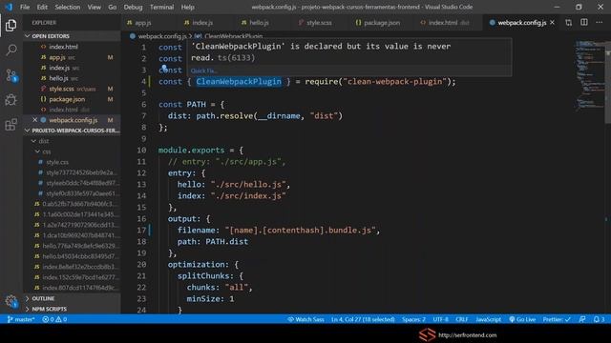Click Watch Sass in status bar
The image size is (611, 343).
305,319
